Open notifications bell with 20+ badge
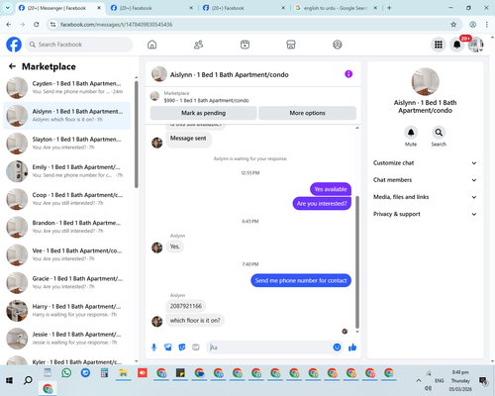 (x=457, y=45)
